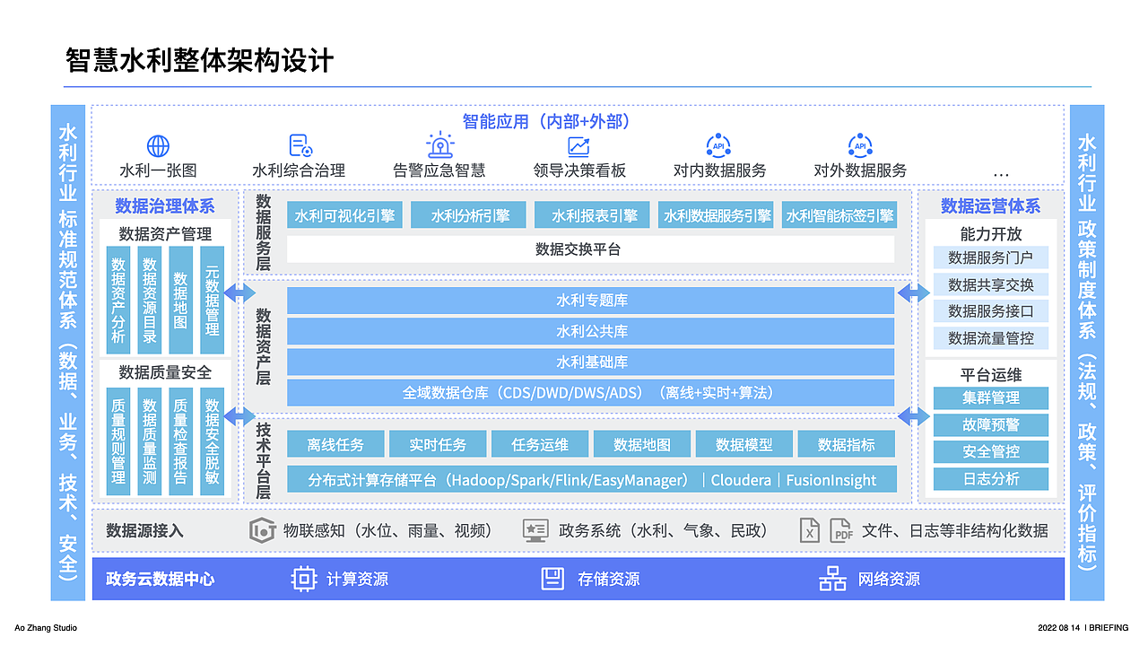Click the API icon above 对外数据服务
The width and height of the screenshot is (1148, 646).
tap(860, 145)
